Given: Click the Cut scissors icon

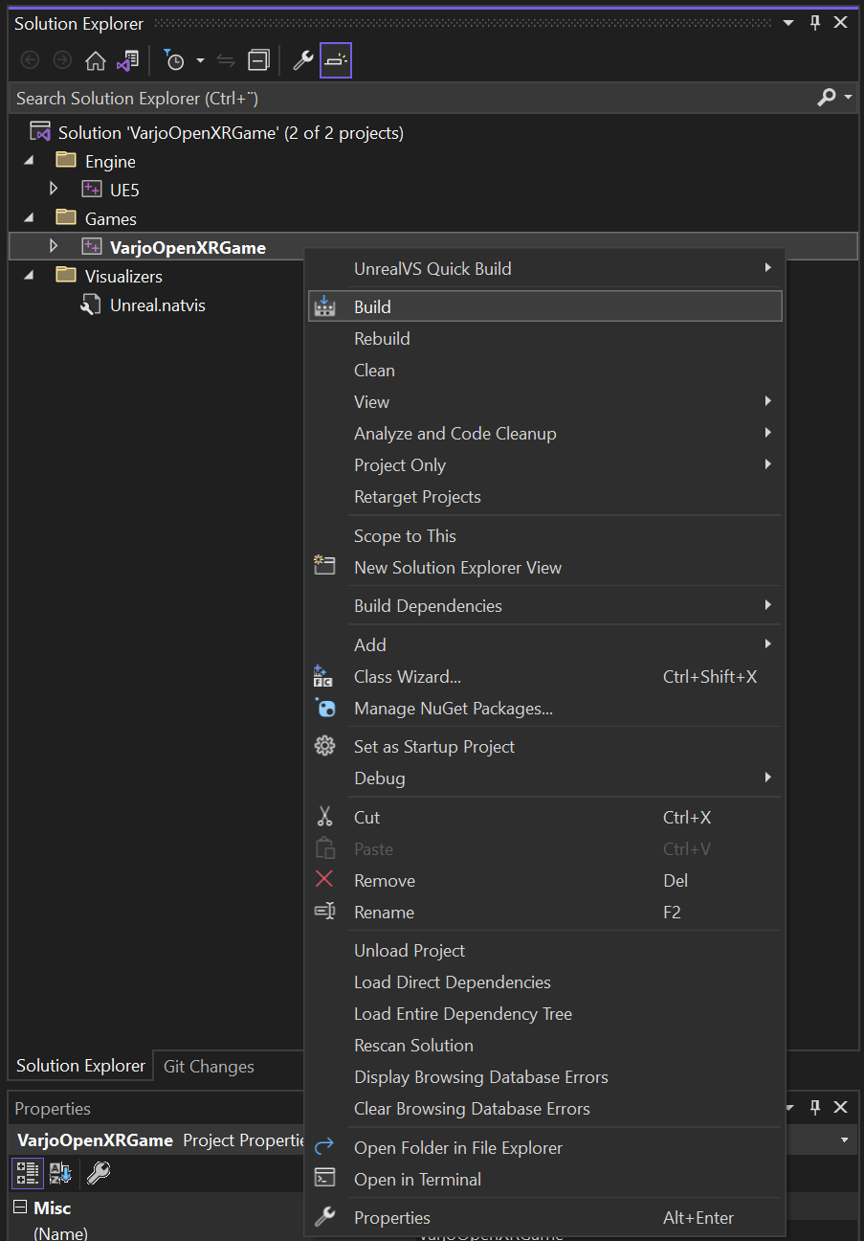Looking at the screenshot, I should [x=325, y=817].
